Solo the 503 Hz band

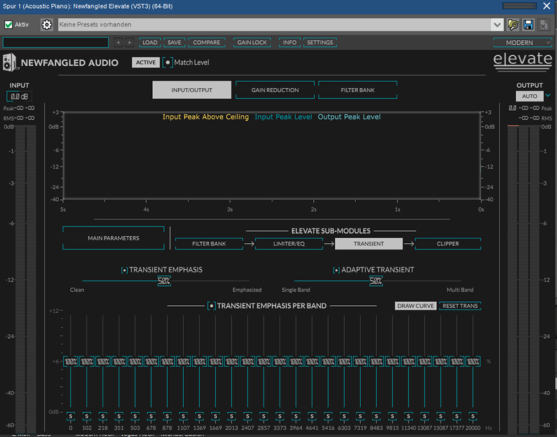135,417
